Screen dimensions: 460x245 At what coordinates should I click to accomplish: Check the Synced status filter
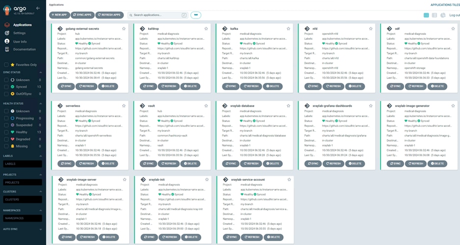tap(6, 87)
